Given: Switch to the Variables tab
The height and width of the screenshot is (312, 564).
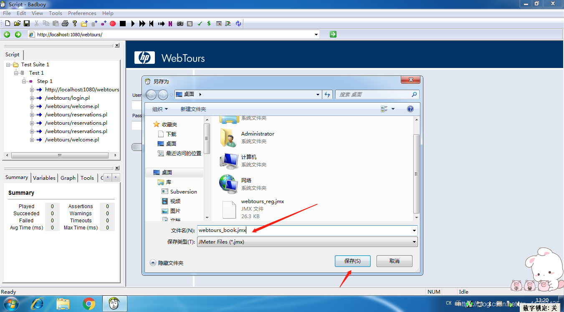Looking at the screenshot, I should [44, 178].
